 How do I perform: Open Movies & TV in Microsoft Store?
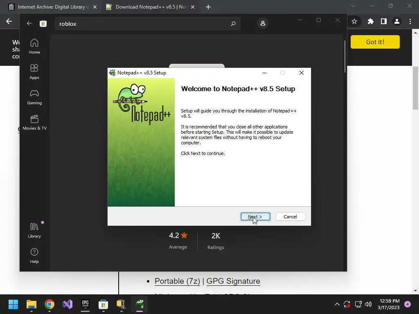coord(34,122)
